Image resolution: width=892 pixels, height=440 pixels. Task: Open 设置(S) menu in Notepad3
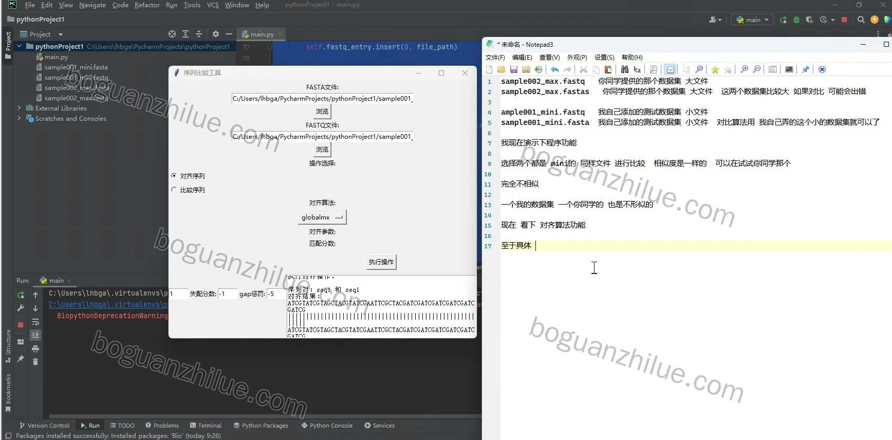pyautogui.click(x=604, y=58)
